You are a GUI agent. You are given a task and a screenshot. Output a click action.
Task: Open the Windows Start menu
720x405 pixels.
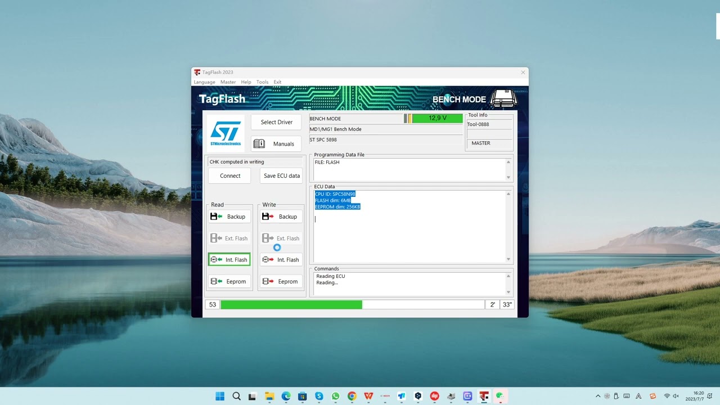click(x=220, y=396)
